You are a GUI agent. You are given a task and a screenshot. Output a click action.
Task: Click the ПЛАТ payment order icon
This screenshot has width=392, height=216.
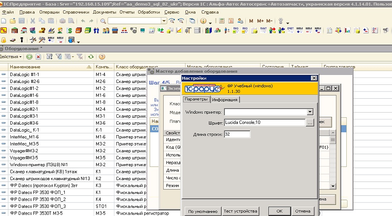click(x=263, y=31)
